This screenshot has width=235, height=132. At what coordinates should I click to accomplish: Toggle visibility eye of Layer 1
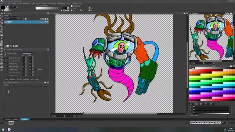tap(6, 22)
